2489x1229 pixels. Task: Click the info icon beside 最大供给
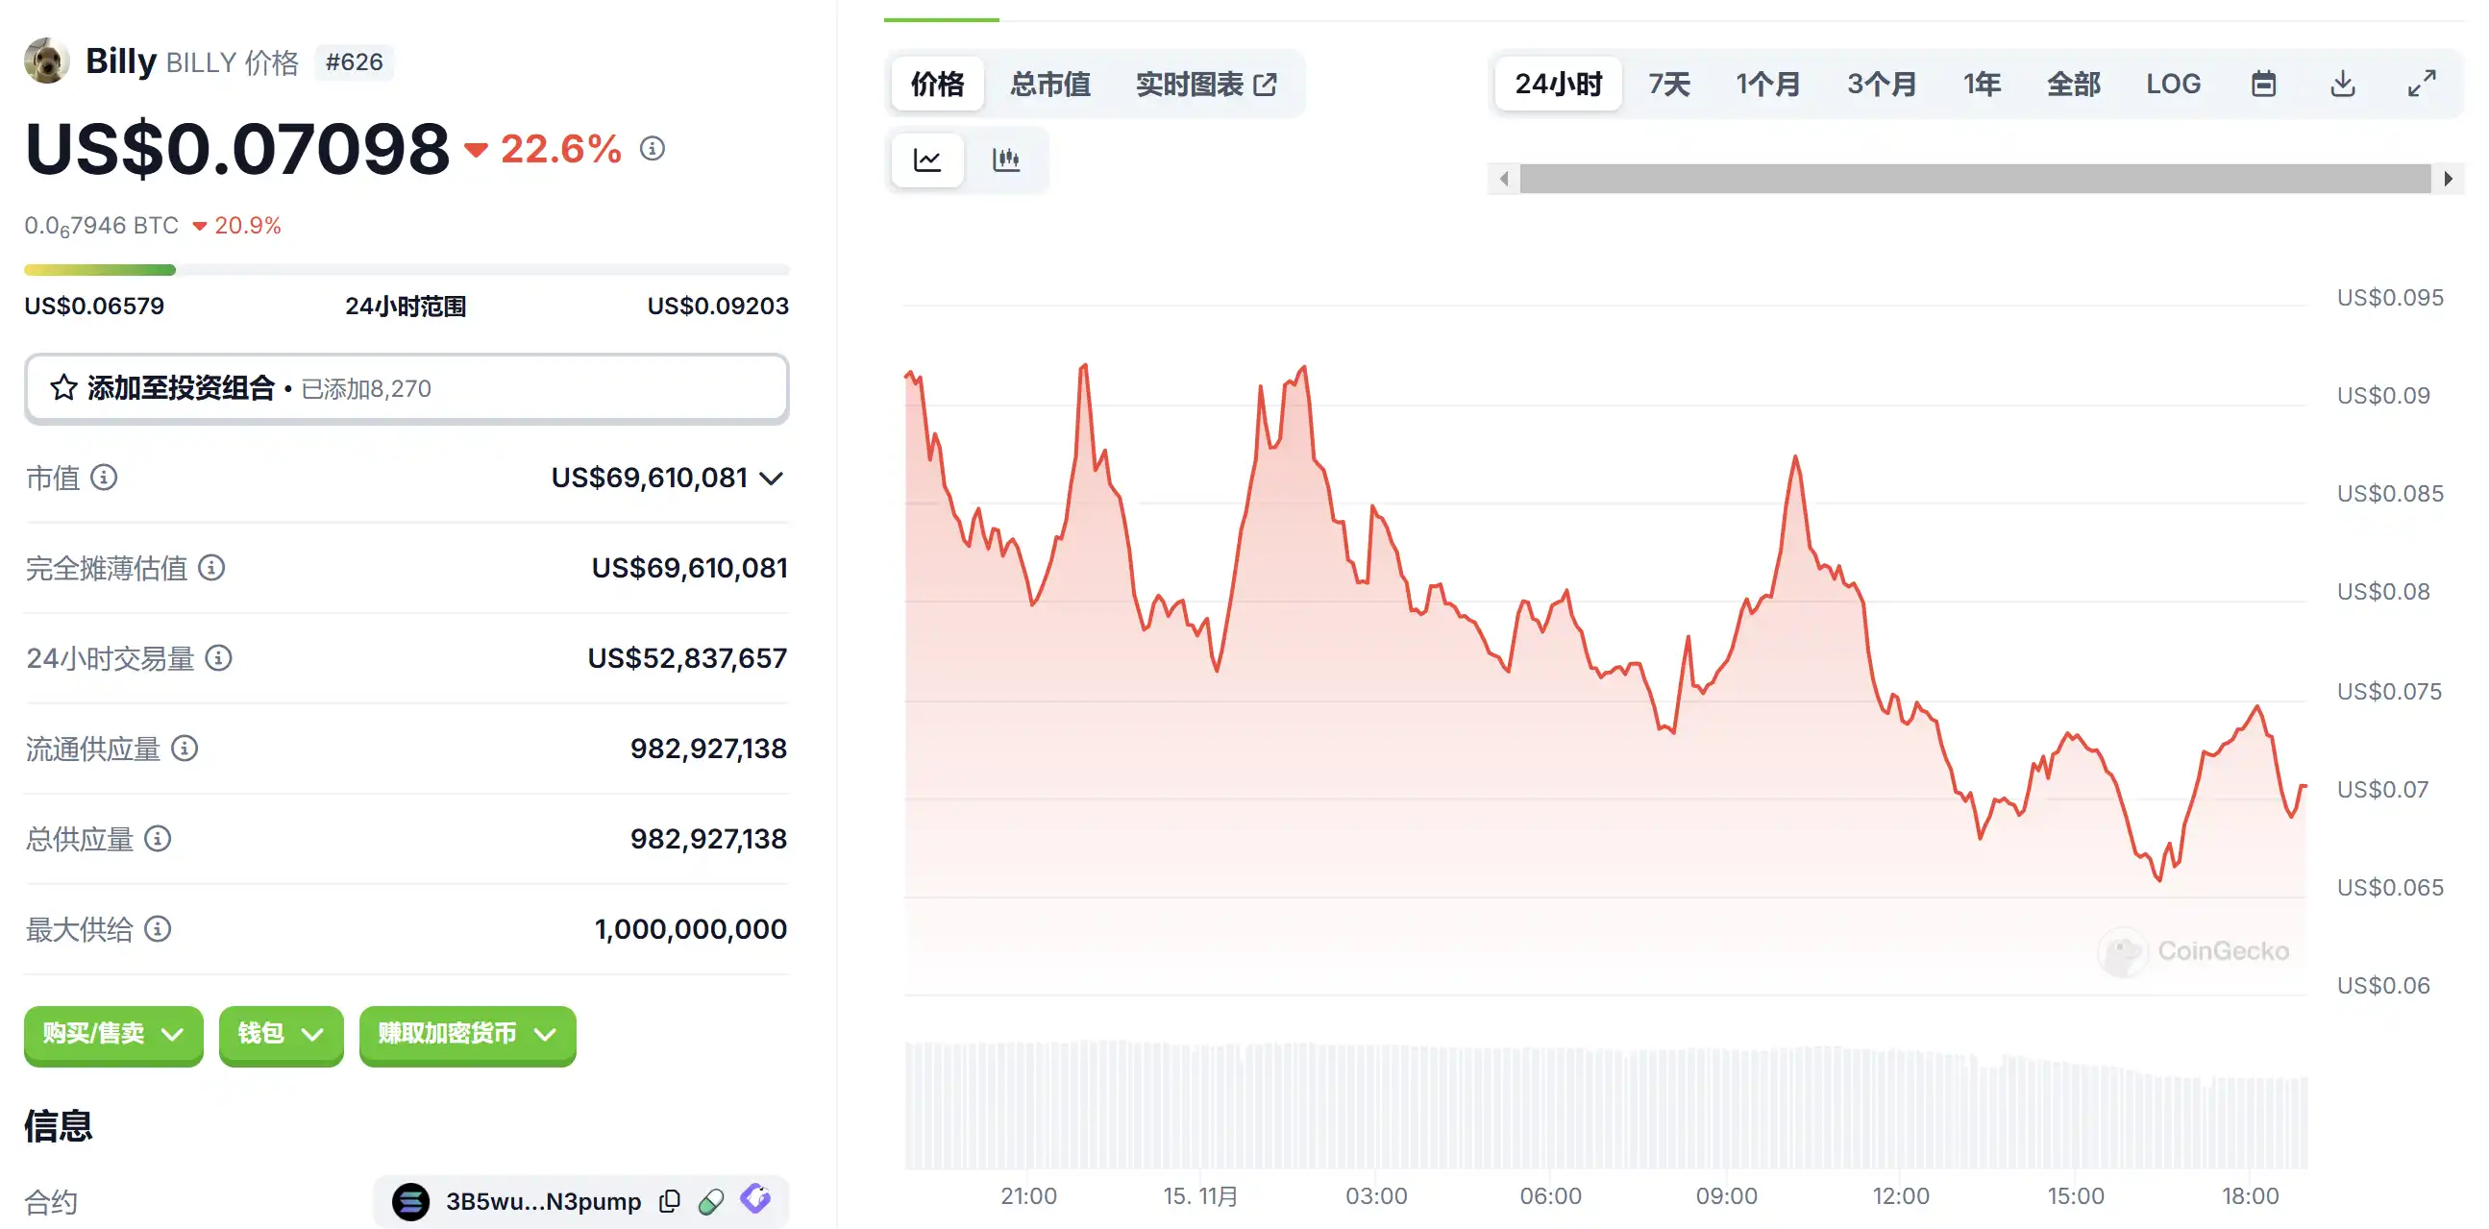pyautogui.click(x=158, y=928)
